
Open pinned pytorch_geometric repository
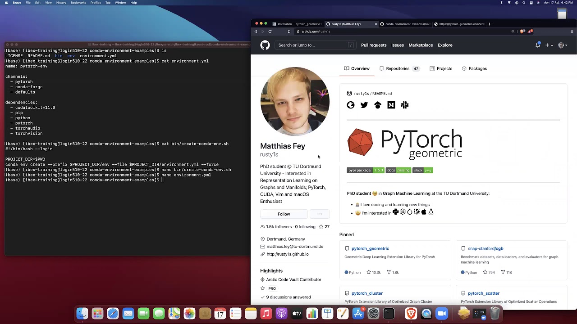point(370,248)
